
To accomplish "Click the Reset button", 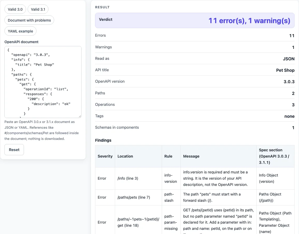I will tap(14, 150).
